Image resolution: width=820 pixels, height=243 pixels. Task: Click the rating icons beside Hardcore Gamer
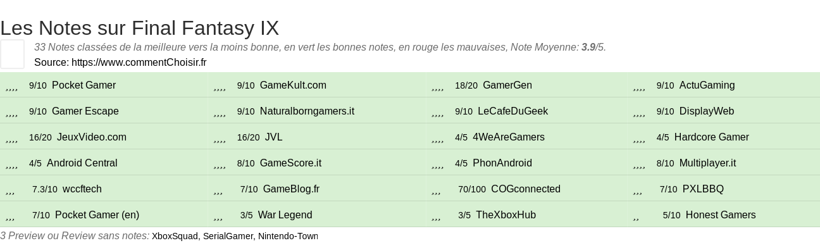(x=639, y=138)
